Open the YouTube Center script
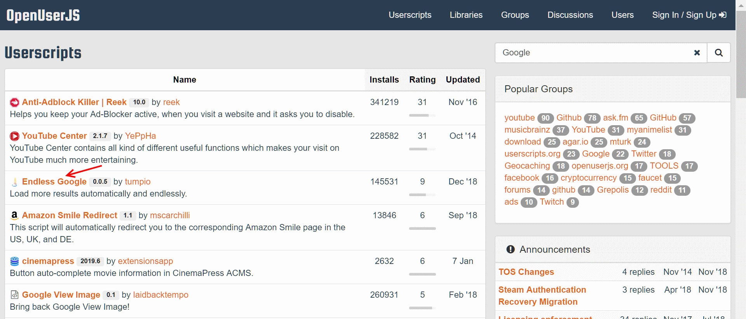 [54, 136]
